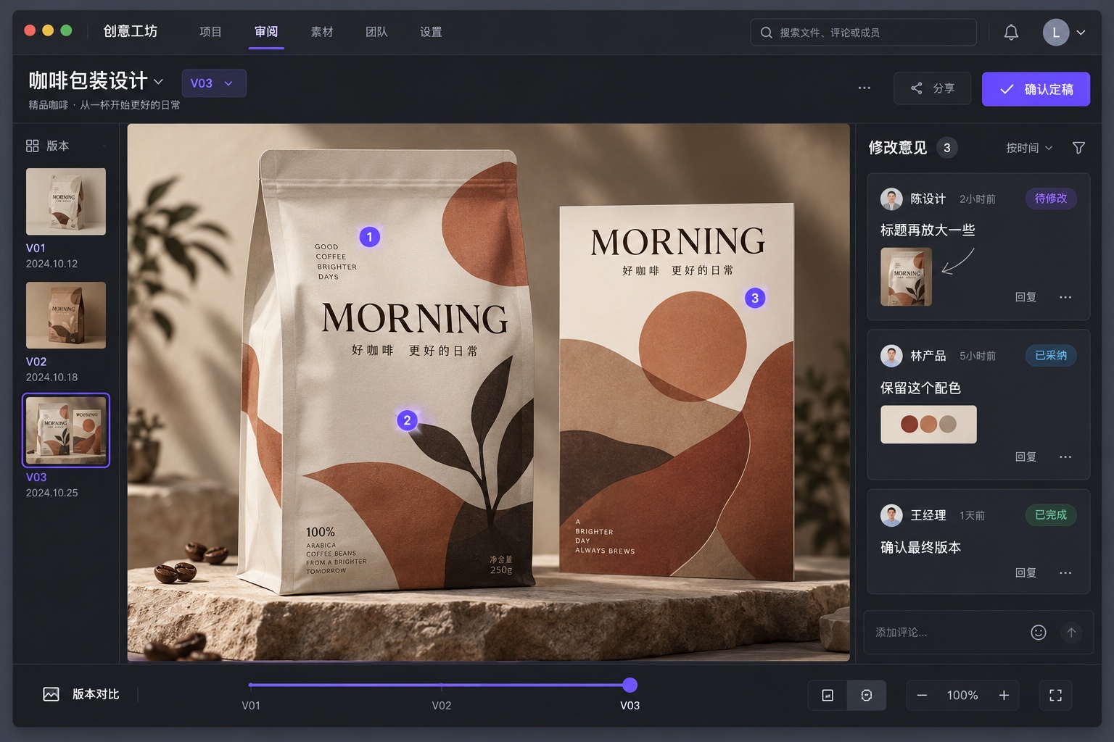Select annotation pin 2 on the canvas
The height and width of the screenshot is (742, 1114).
[x=407, y=420]
